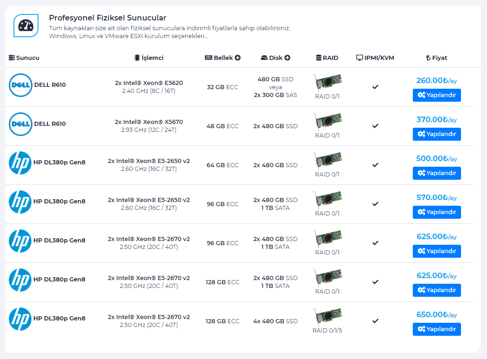Click HP logo in 96 GB E5-2670 row
Image resolution: width=487 pixels, height=359 pixels.
[20, 241]
